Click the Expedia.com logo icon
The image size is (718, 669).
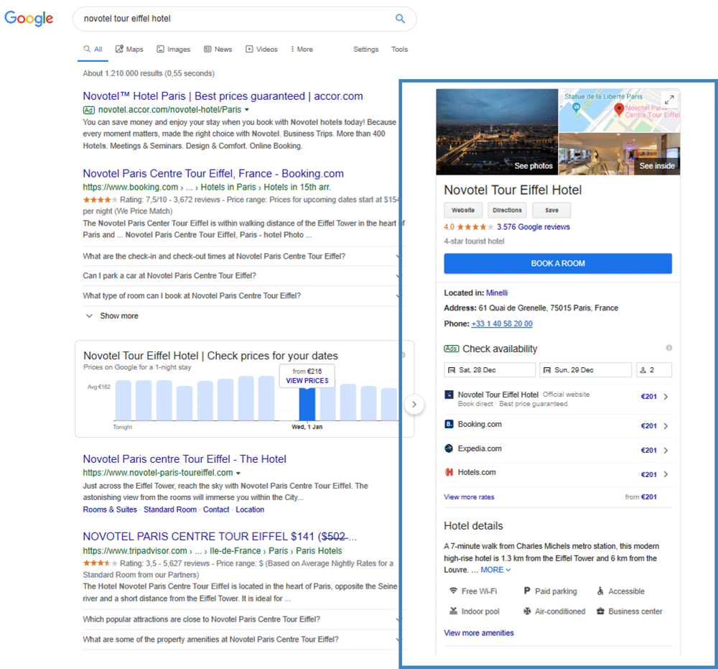click(x=449, y=448)
